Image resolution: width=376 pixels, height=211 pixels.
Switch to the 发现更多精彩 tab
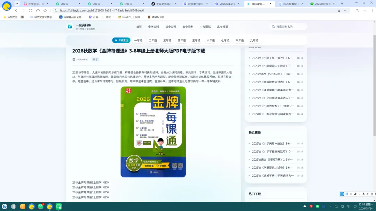tap(164, 4)
